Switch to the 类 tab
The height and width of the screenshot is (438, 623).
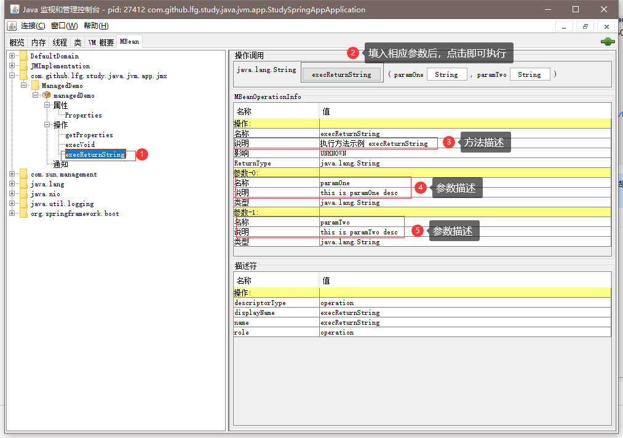pyautogui.click(x=78, y=42)
